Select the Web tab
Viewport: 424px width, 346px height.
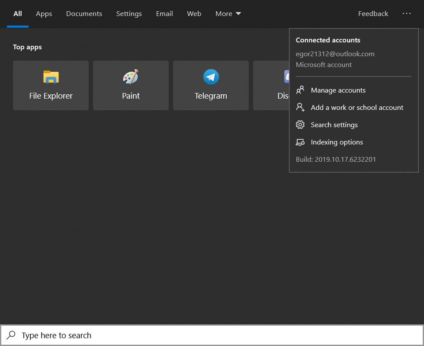pos(194,14)
